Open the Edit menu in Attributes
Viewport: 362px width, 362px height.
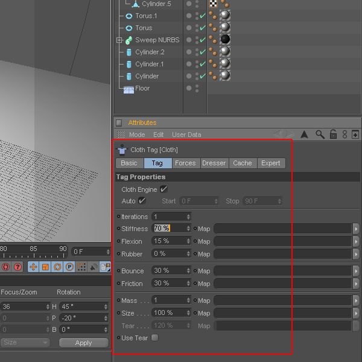tap(158, 135)
